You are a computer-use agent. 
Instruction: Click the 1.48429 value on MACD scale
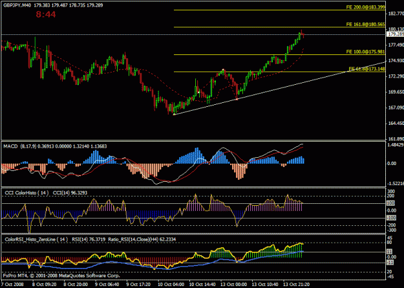tap(396, 146)
